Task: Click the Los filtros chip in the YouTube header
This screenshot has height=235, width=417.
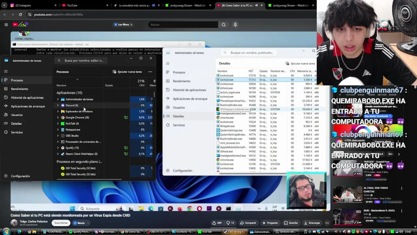Action: pos(124,24)
